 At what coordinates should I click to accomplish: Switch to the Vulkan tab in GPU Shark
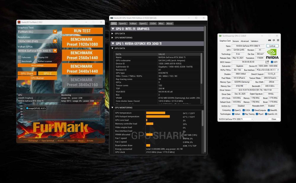point(133,23)
